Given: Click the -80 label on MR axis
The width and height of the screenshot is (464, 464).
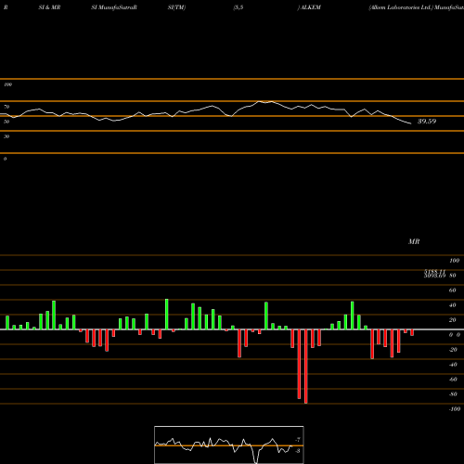Looking at the screenshot, I should coord(453,394).
